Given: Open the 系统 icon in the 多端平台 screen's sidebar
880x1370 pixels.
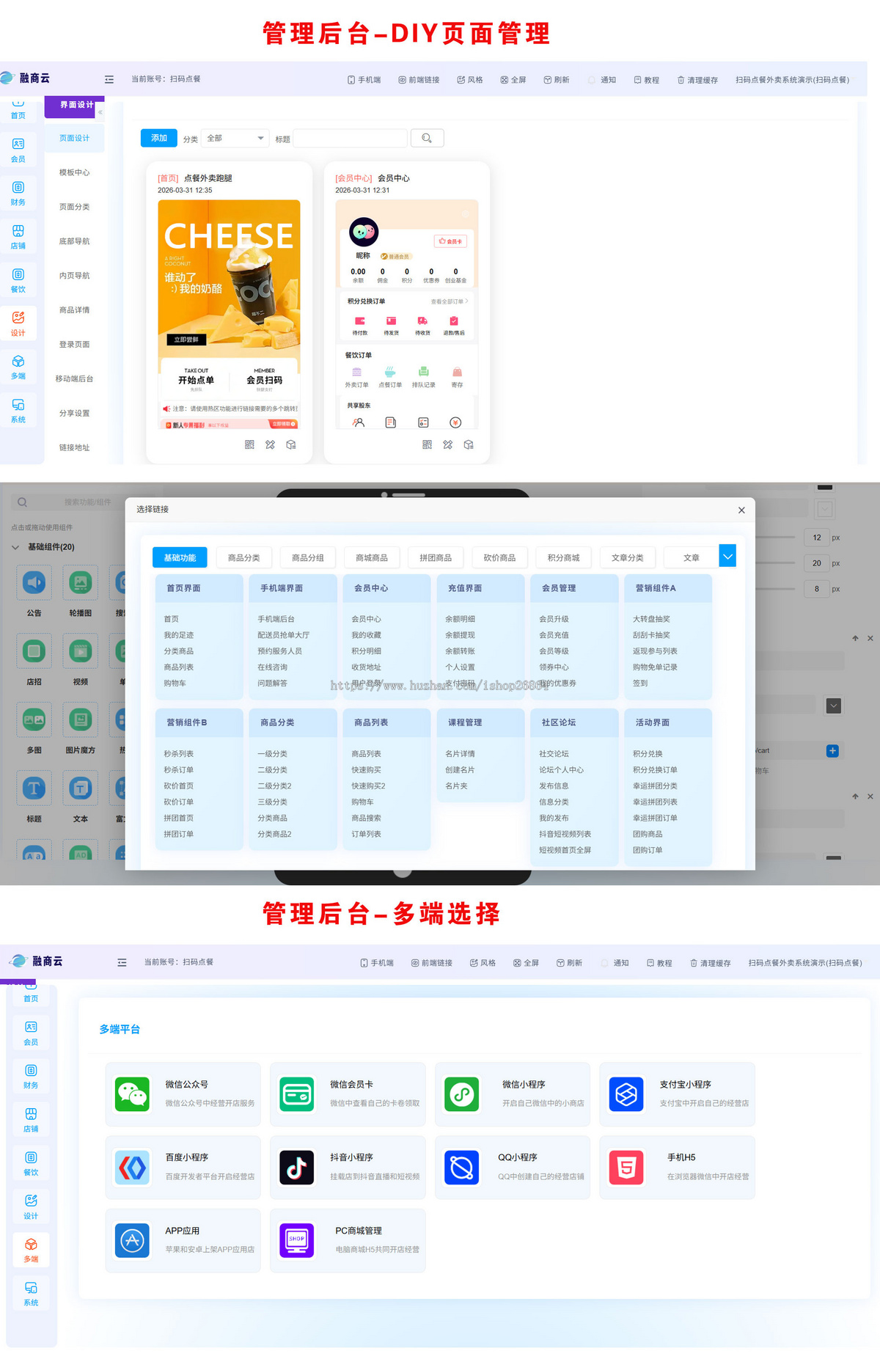Looking at the screenshot, I should click(x=31, y=1294).
